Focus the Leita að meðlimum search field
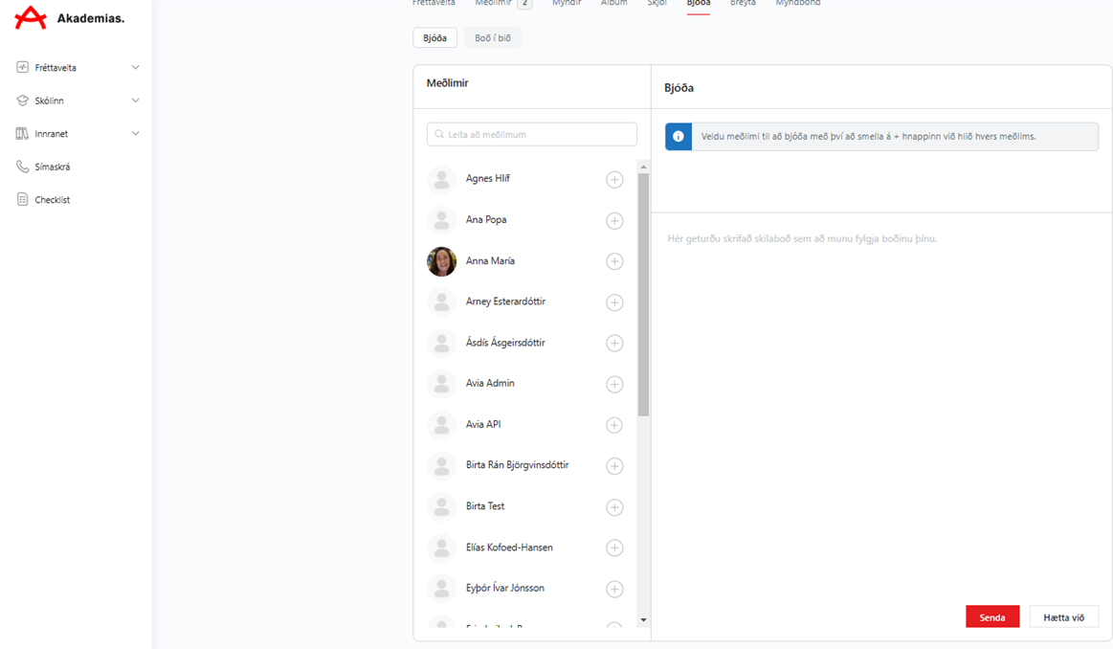 point(532,135)
